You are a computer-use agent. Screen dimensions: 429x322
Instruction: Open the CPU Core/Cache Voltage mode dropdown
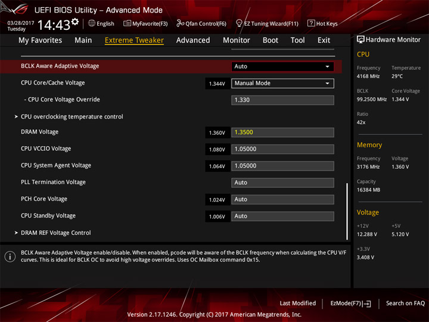[x=282, y=83]
